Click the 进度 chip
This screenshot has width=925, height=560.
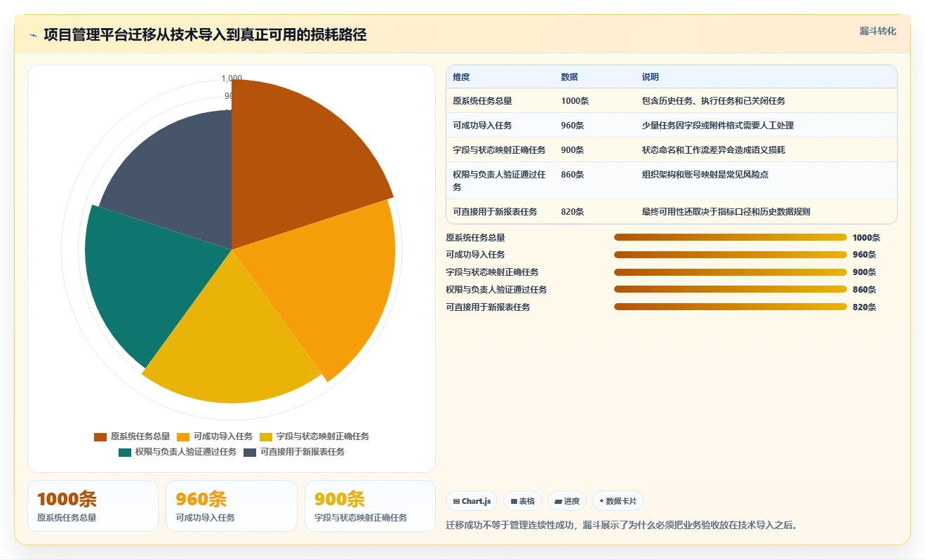[566, 501]
